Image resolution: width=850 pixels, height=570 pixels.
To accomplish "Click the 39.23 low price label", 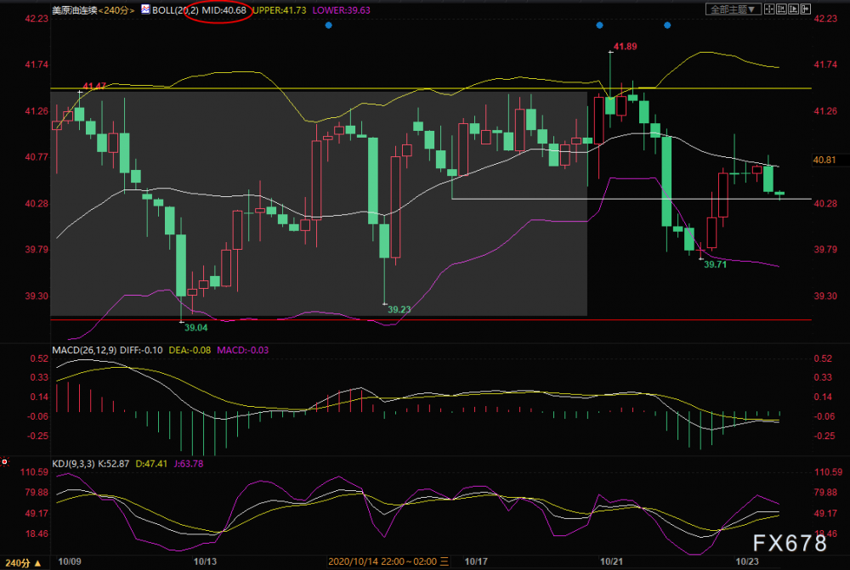I will pyautogui.click(x=399, y=309).
